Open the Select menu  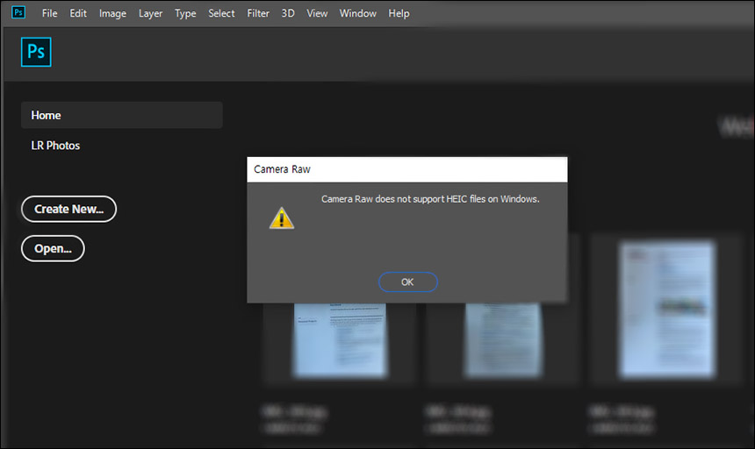pyautogui.click(x=221, y=13)
